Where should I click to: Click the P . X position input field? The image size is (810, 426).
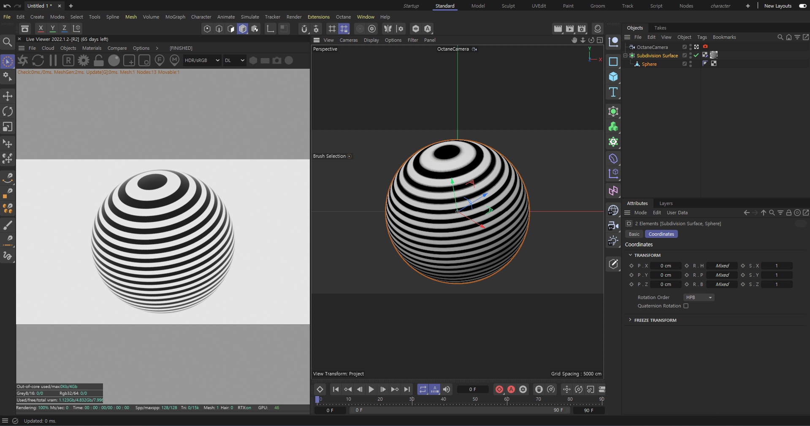[666, 266]
